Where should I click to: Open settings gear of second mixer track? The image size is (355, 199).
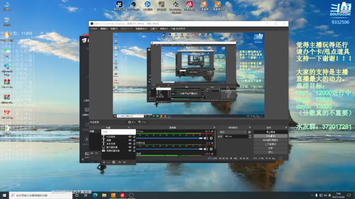pyautogui.click(x=211, y=149)
